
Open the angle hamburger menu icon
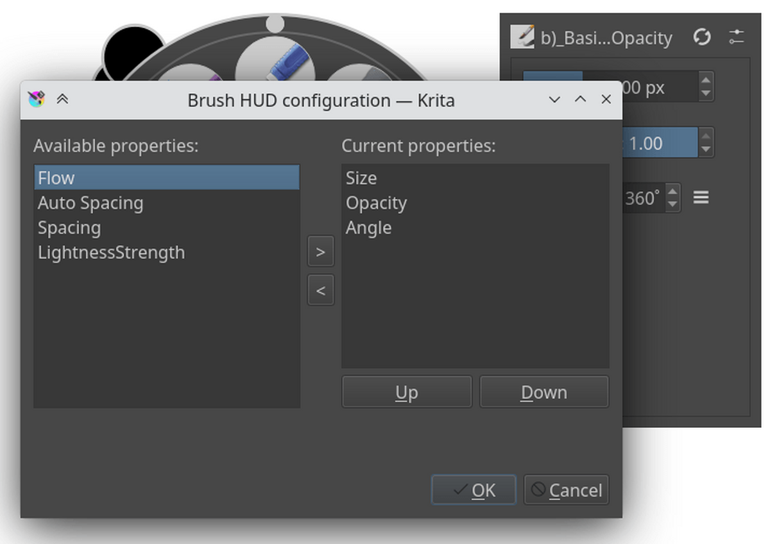701,198
